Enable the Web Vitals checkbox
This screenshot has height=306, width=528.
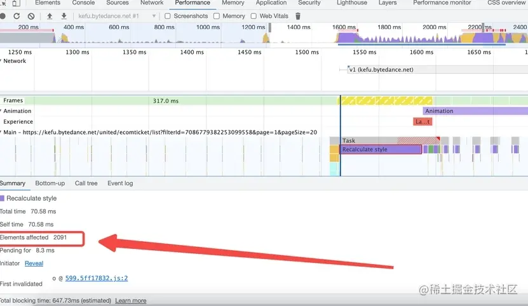pyautogui.click(x=254, y=16)
